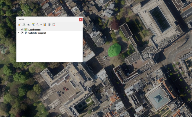
Task: Open the Layer Styling panel icon
Action: click(19, 25)
